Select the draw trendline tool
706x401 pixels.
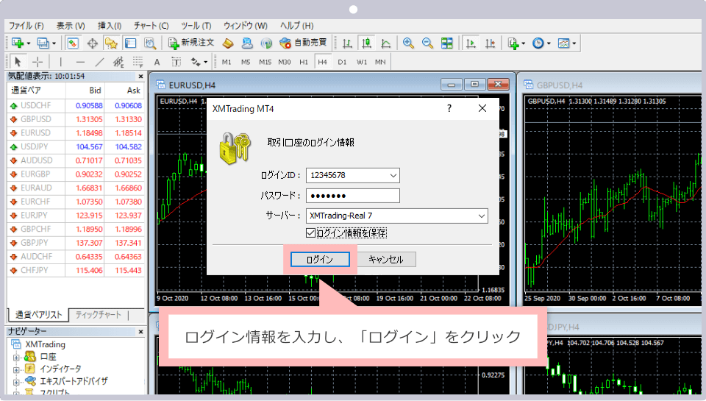pos(99,62)
